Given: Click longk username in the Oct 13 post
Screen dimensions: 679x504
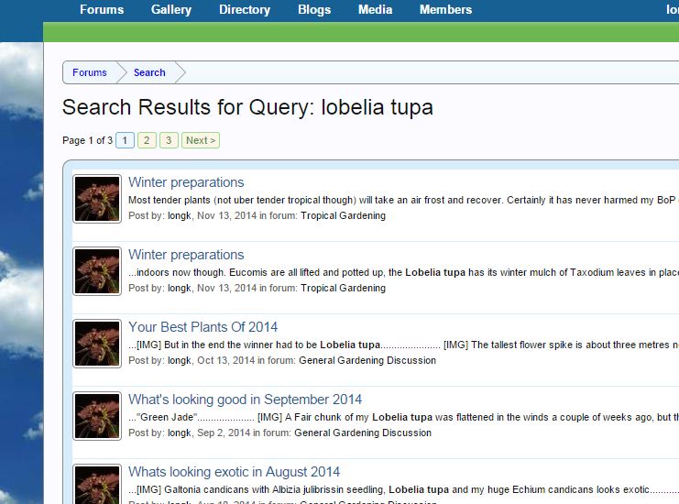Looking at the screenshot, I should [x=180, y=361].
